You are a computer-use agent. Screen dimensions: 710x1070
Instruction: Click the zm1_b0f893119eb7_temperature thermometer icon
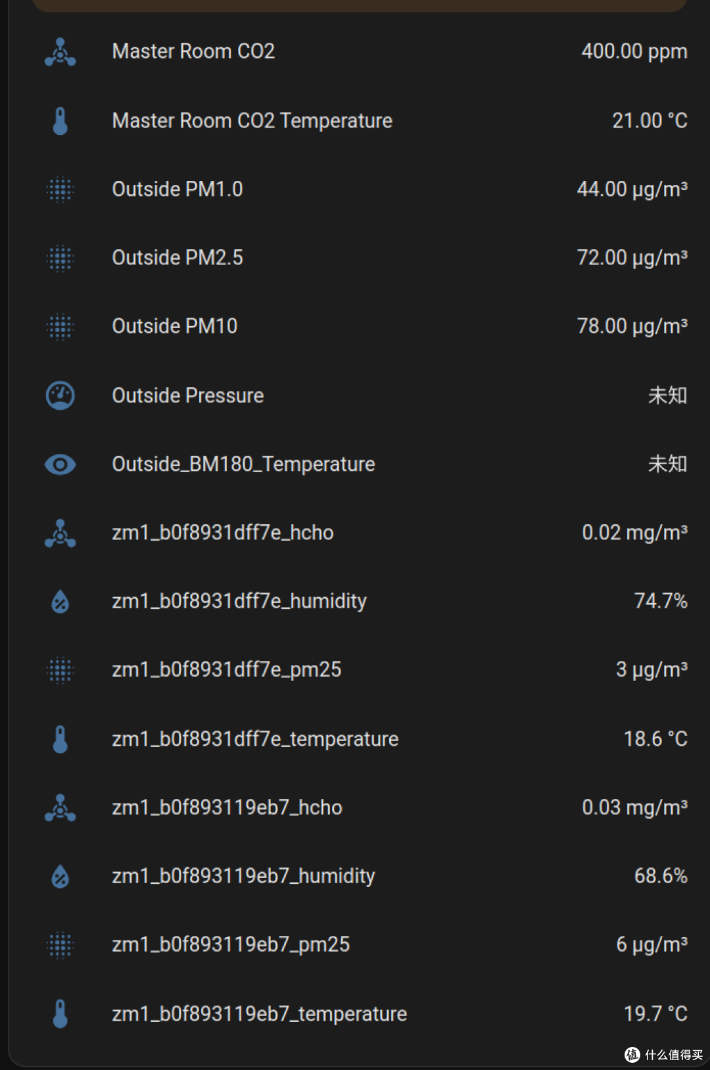point(60,1013)
